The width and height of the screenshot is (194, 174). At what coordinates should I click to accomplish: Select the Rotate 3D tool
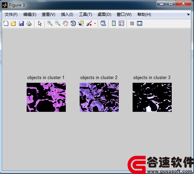tap(73, 23)
